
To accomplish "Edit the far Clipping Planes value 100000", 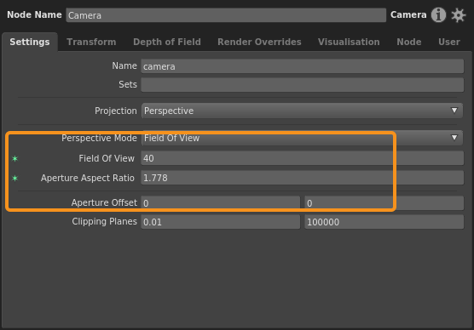I will coord(384,222).
